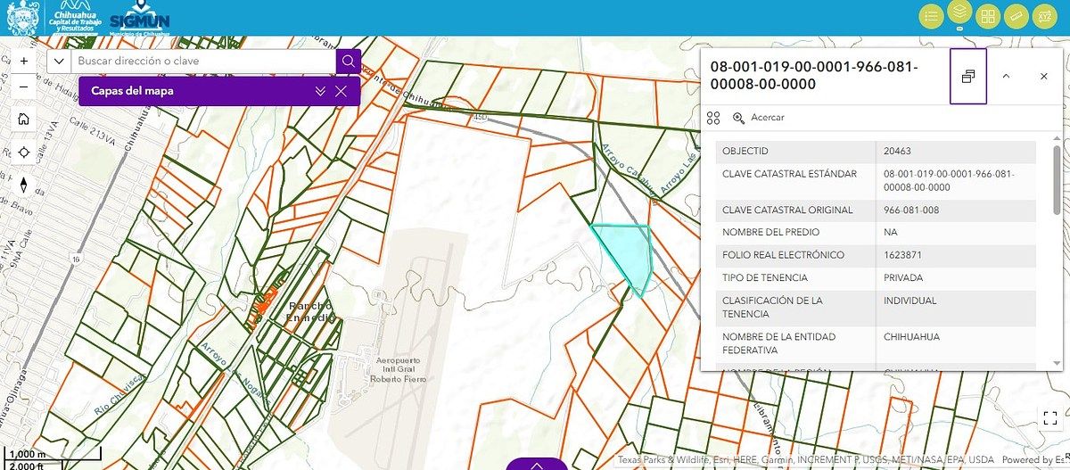Image resolution: width=1070 pixels, height=470 pixels.
Task: Reset the compass map orientation
Action: point(23,185)
